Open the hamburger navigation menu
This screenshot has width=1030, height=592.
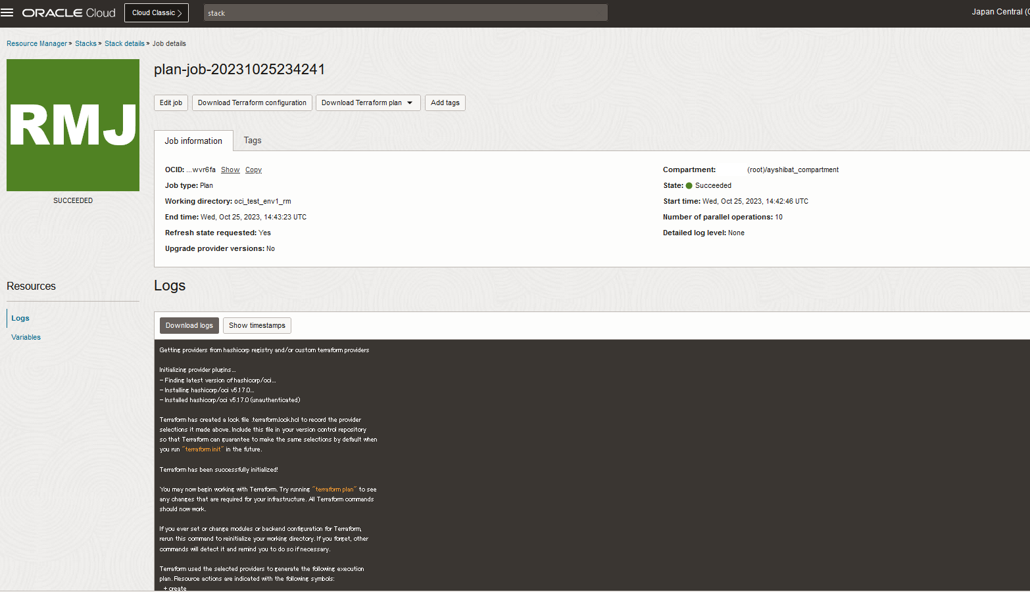coord(7,12)
